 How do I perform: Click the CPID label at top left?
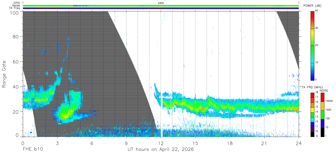(16, 3)
